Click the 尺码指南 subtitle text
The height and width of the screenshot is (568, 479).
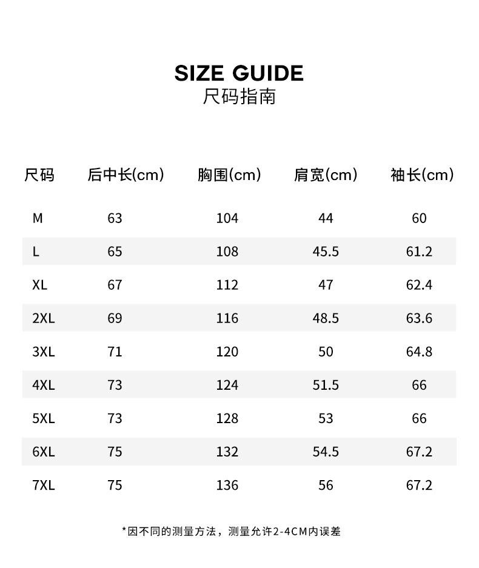(x=239, y=96)
